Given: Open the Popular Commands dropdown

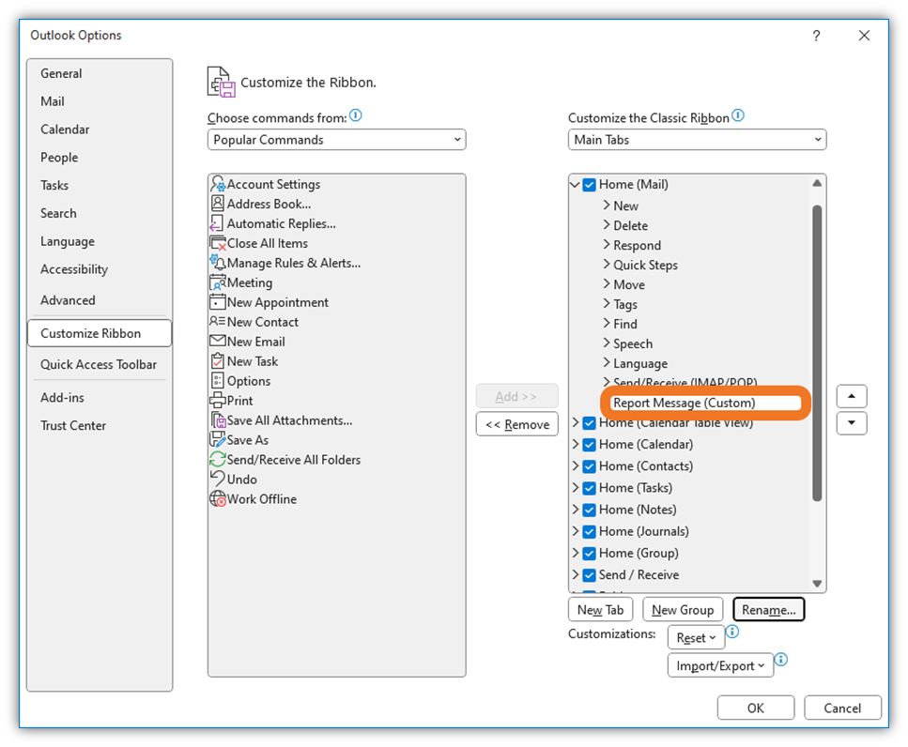Looking at the screenshot, I should tap(336, 140).
